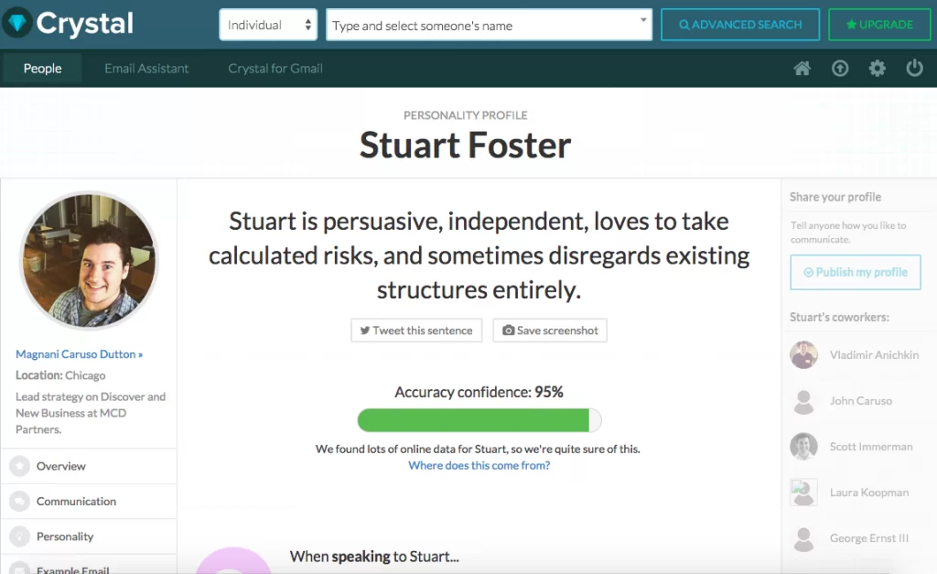Click the Save screenshot button
937x574 pixels.
click(x=550, y=330)
